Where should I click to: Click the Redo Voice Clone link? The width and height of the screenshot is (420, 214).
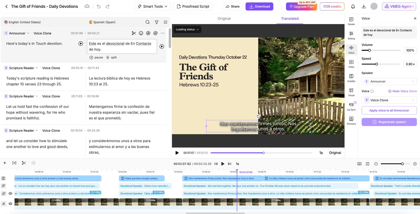tap(403, 91)
